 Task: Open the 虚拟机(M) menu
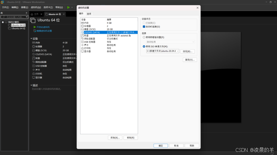tap(36, 7)
